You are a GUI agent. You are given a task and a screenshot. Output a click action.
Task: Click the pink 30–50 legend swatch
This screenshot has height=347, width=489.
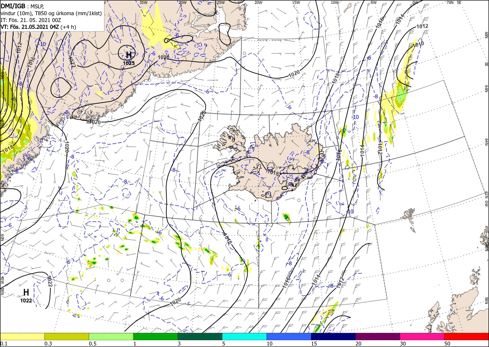click(422, 336)
